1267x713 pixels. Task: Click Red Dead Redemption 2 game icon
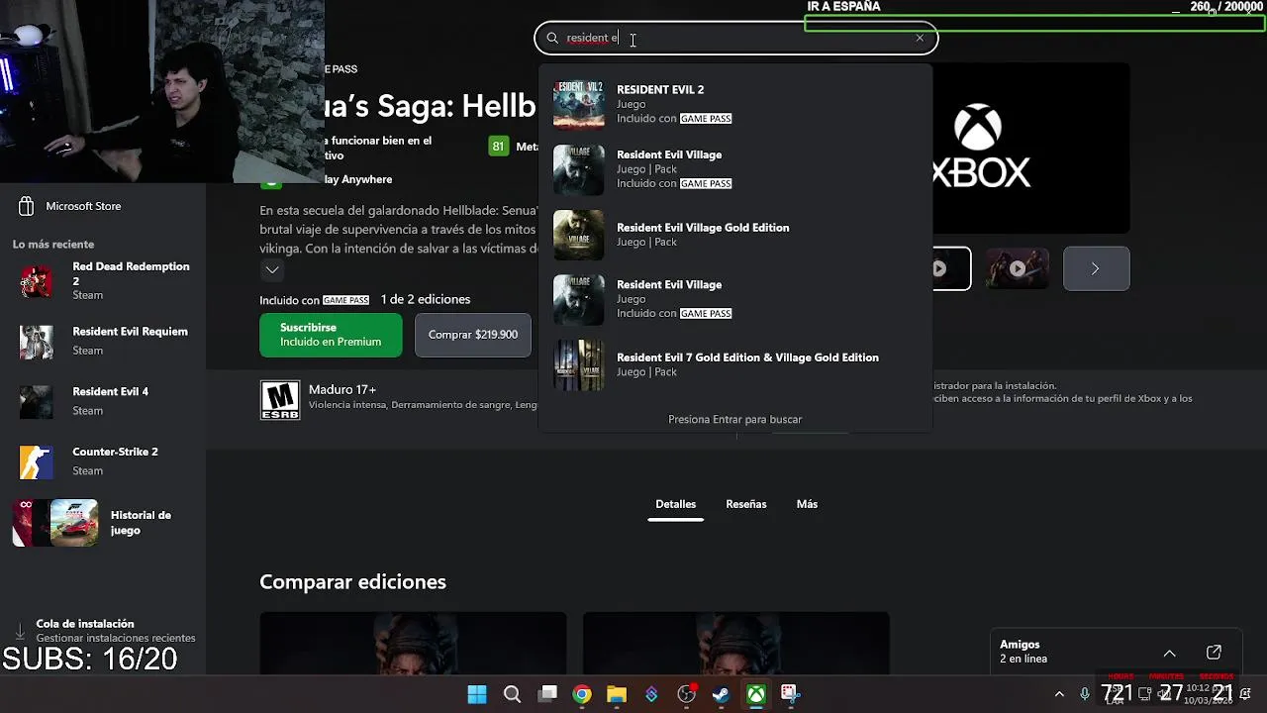click(37, 281)
